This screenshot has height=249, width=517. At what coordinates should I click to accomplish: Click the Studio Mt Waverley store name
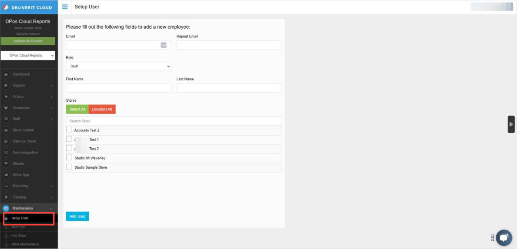click(x=90, y=158)
